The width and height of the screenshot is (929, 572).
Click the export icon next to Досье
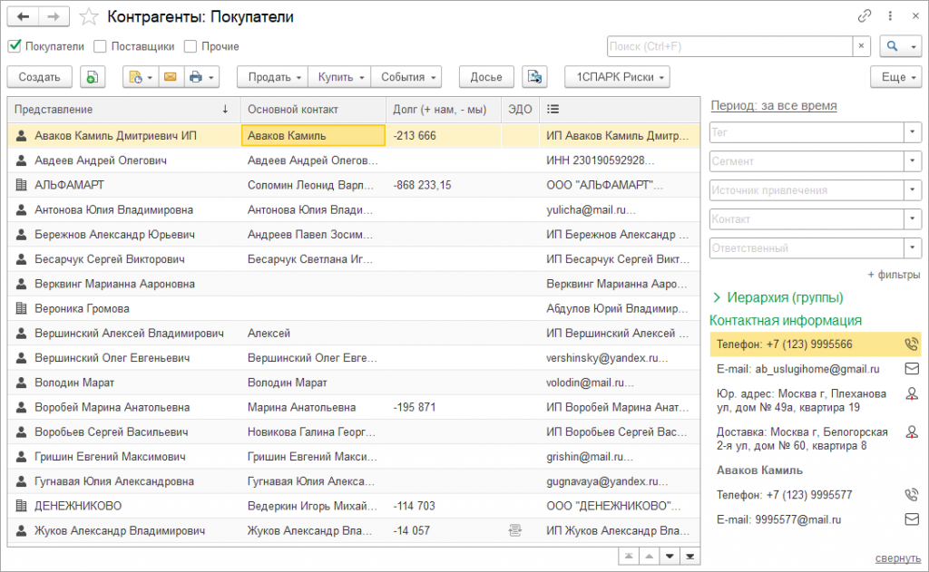point(534,77)
